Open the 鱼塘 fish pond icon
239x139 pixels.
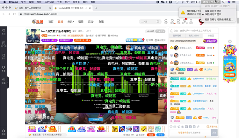coord(42,129)
